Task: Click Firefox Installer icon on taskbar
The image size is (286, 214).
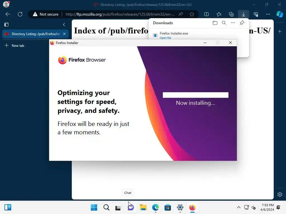Action: 192,207
